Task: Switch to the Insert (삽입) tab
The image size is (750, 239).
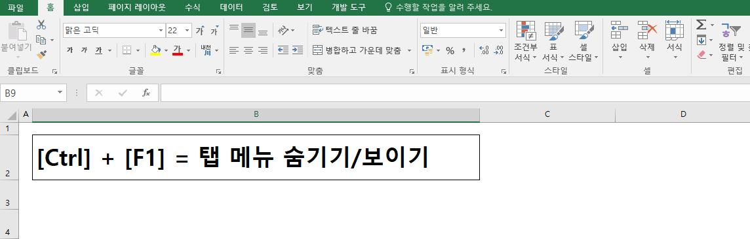Action: [x=81, y=7]
